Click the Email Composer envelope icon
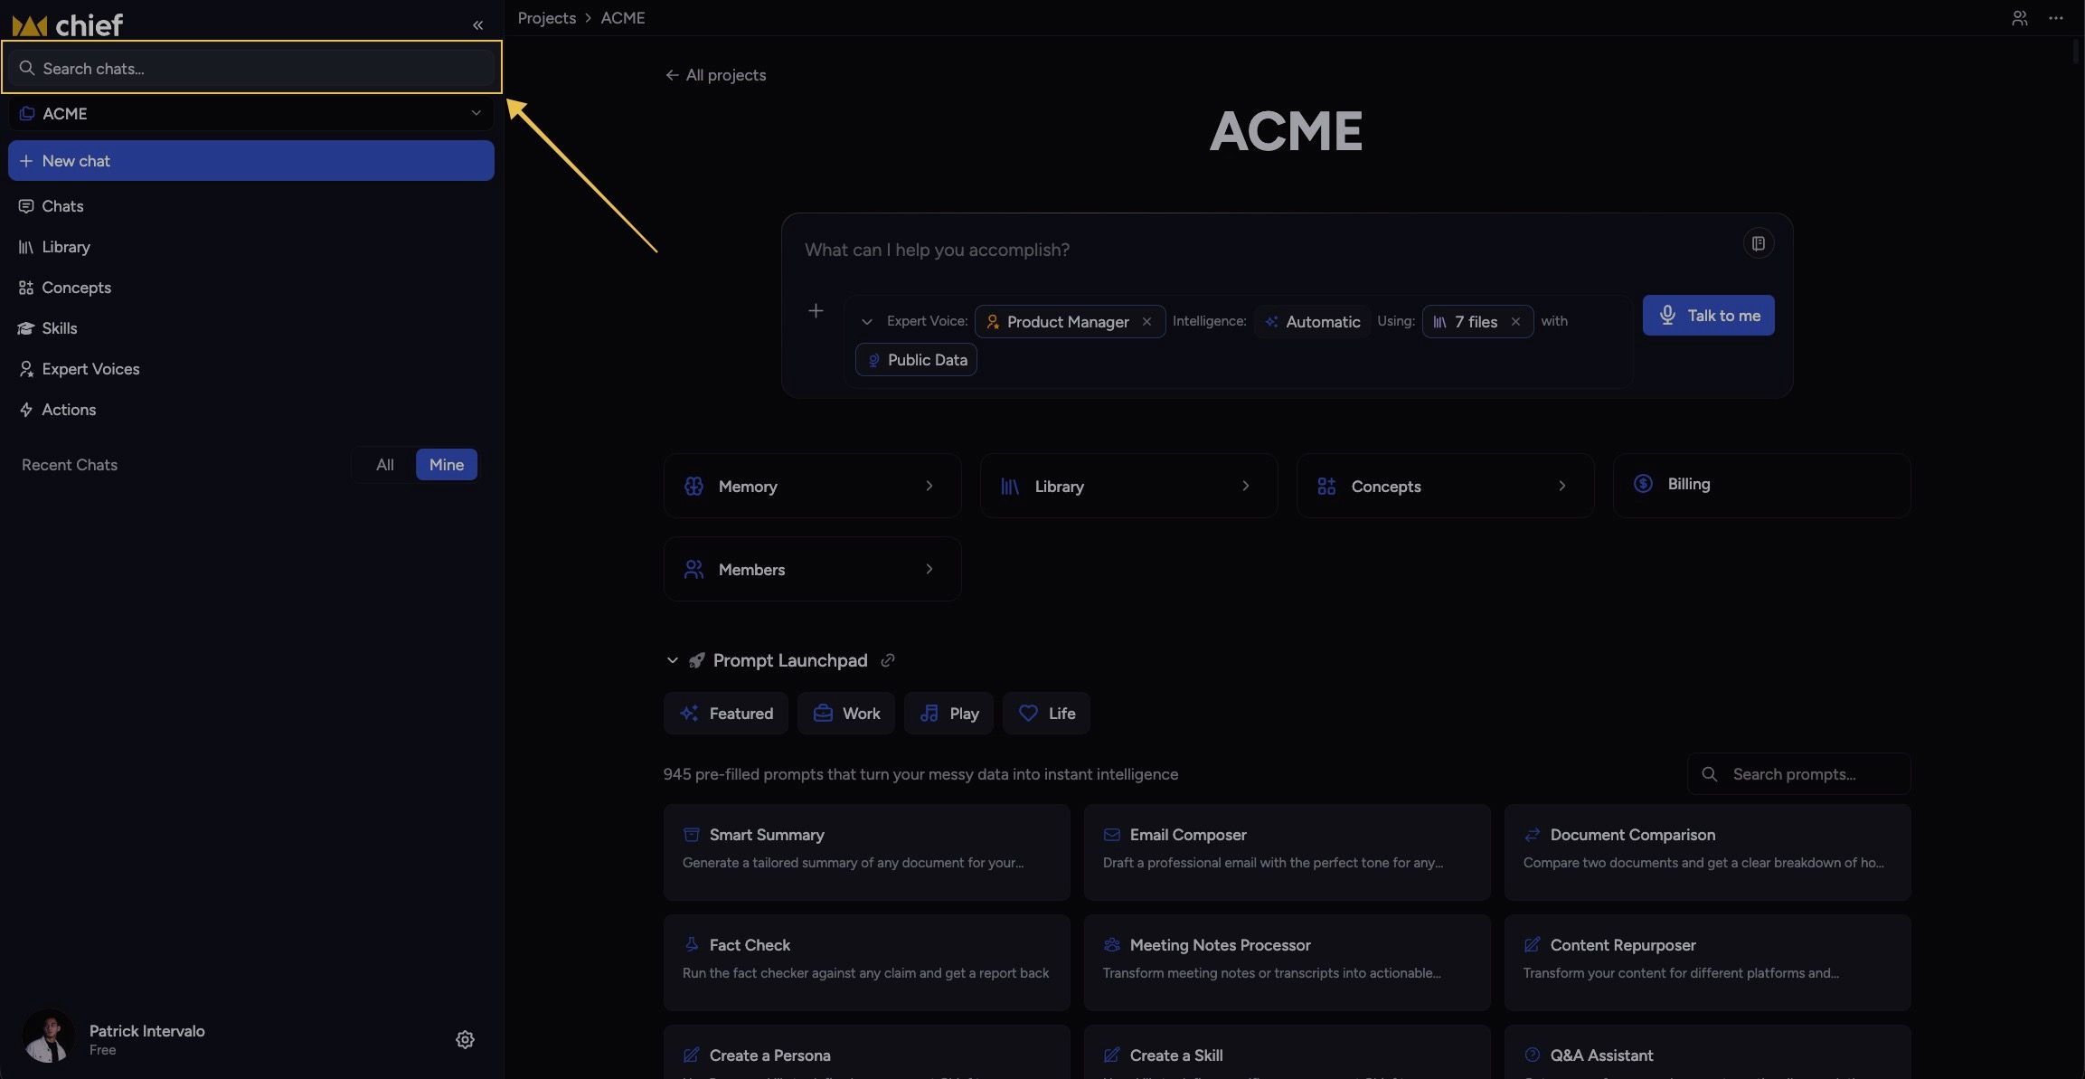This screenshot has width=2085, height=1079. [x=1112, y=835]
